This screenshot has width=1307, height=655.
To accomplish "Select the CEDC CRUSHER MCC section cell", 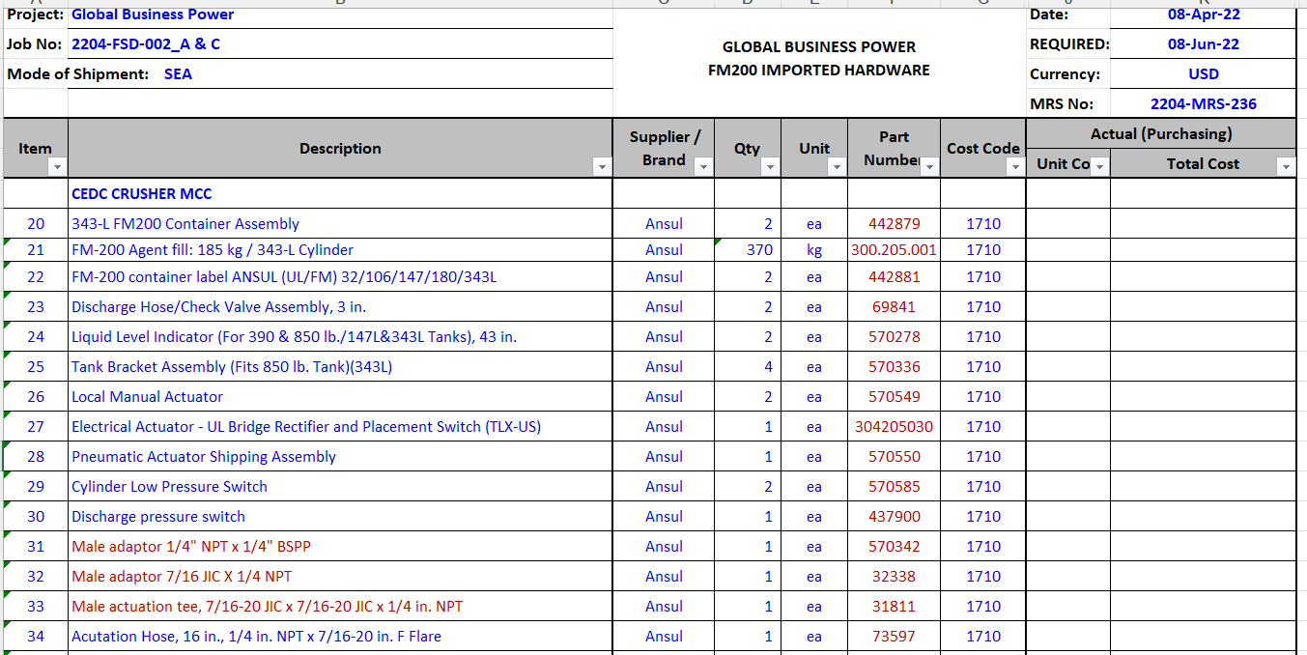I will 142,194.
